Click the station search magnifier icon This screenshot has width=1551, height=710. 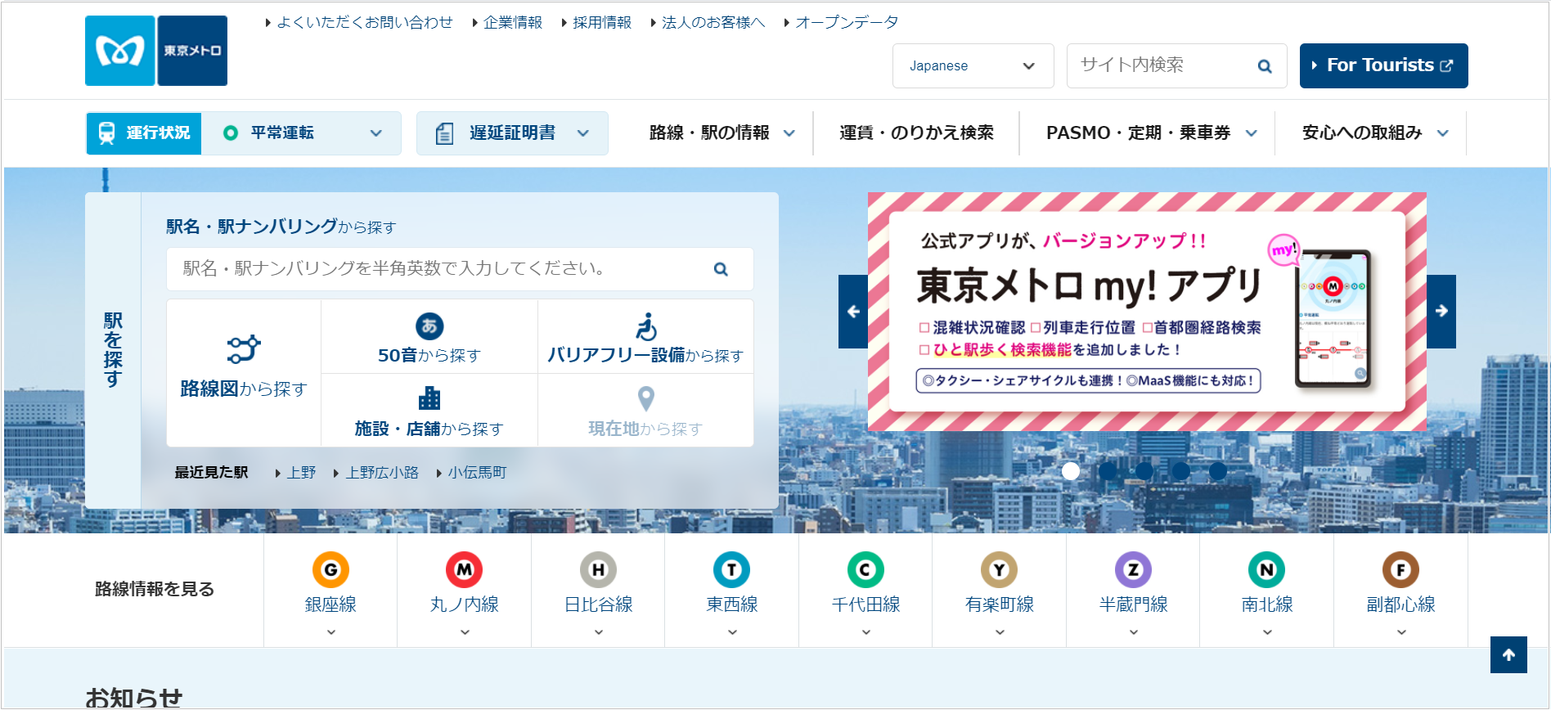pyautogui.click(x=721, y=269)
